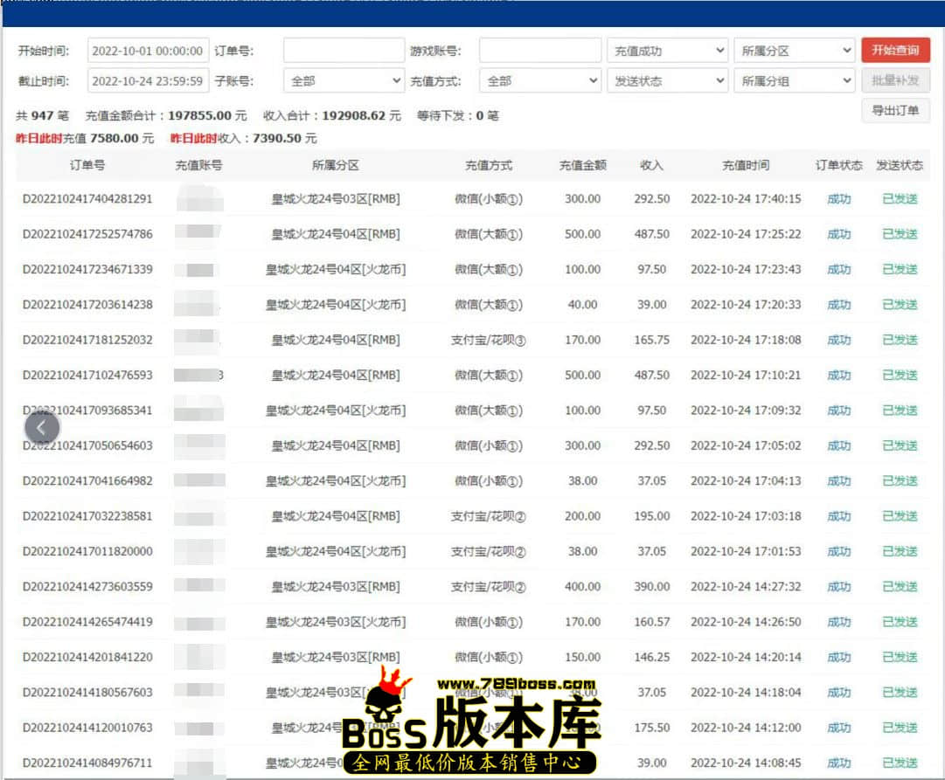
Task: Open the 充值成功 status dropdown
Action: tap(667, 51)
